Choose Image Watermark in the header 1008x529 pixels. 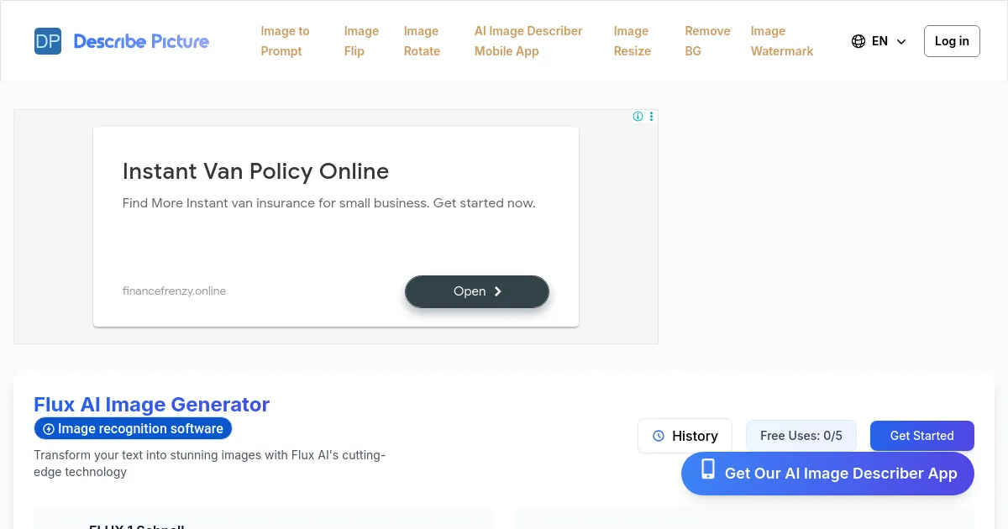pos(781,41)
